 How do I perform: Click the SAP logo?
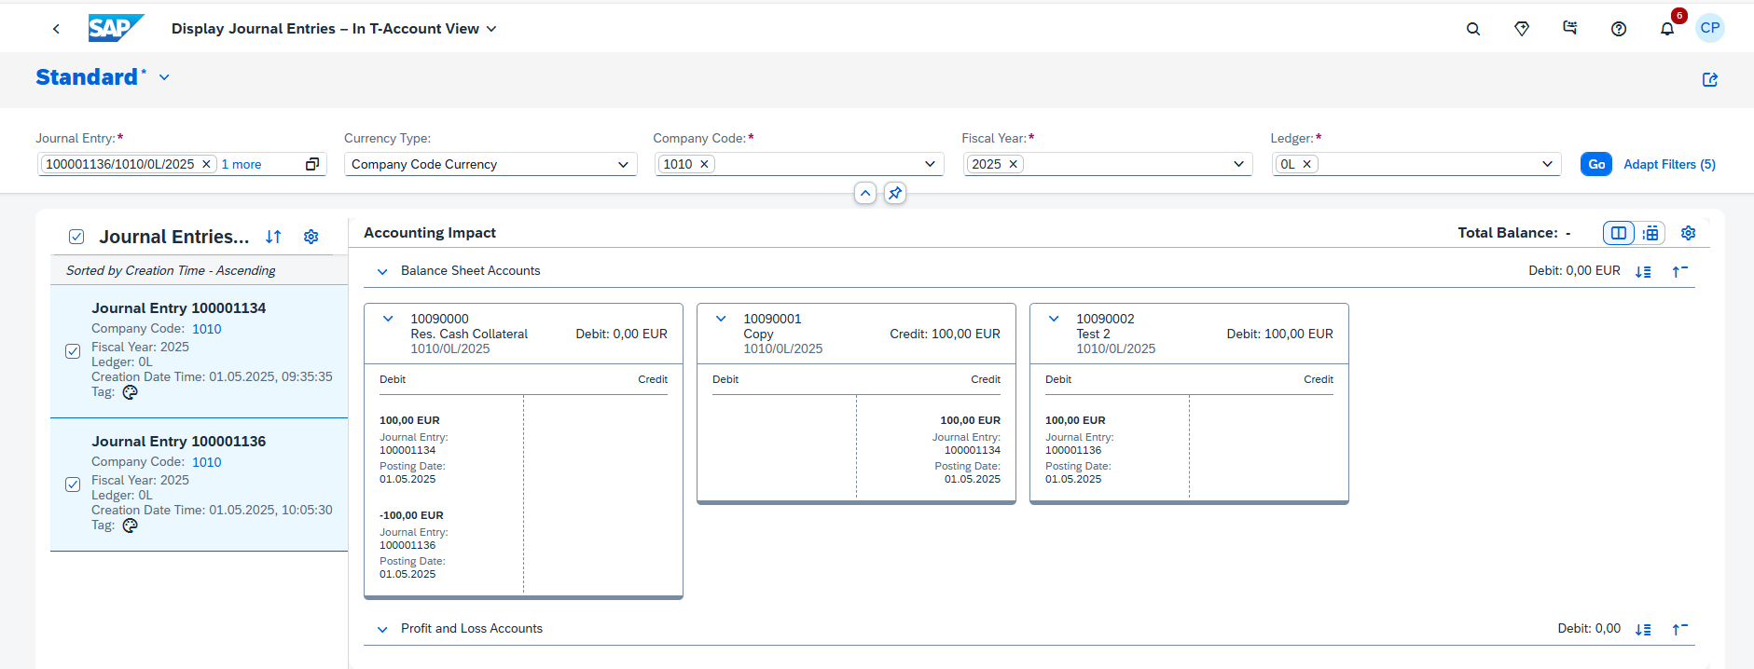pos(117,29)
